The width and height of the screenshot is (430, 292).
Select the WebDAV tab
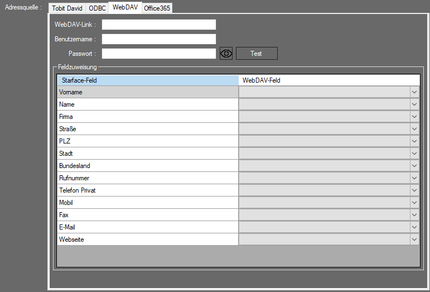click(x=125, y=7)
